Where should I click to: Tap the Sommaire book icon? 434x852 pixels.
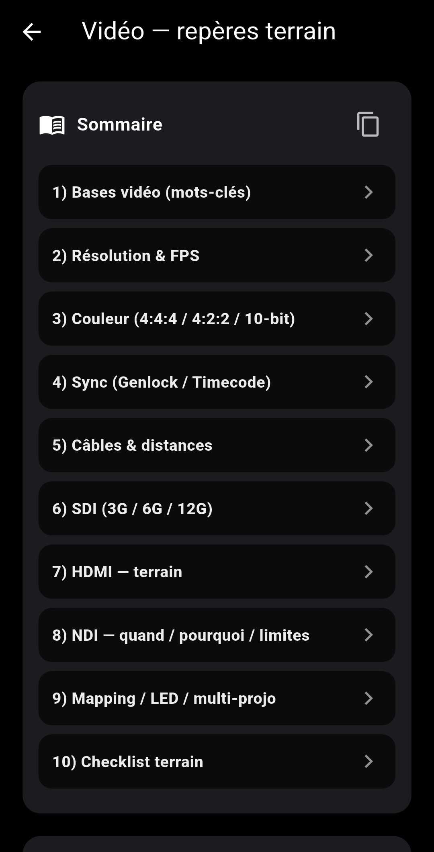pos(52,125)
